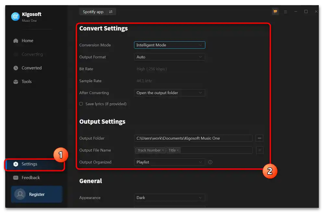Open the Home section

click(x=27, y=41)
